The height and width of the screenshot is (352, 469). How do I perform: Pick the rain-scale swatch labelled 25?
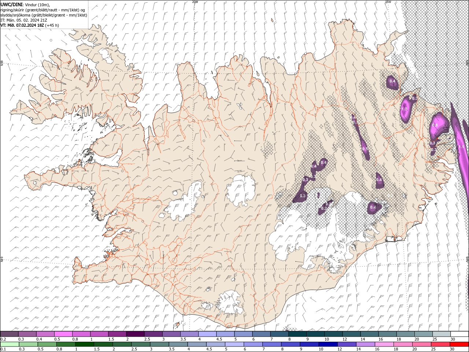coord(440,344)
